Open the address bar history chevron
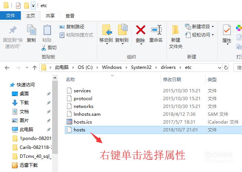 click(x=219, y=68)
